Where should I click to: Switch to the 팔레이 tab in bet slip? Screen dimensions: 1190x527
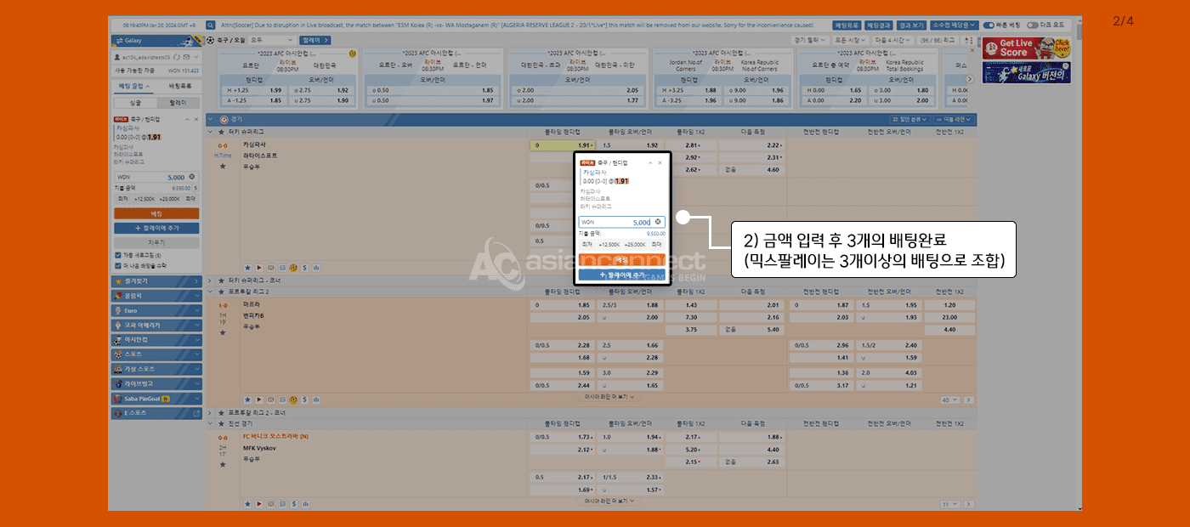pyautogui.click(x=178, y=101)
